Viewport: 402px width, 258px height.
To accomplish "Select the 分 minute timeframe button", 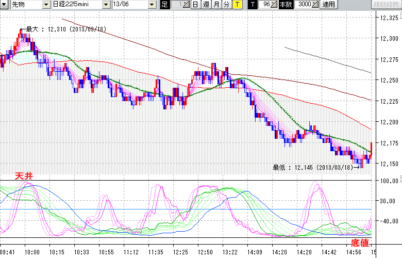I will (x=226, y=5).
